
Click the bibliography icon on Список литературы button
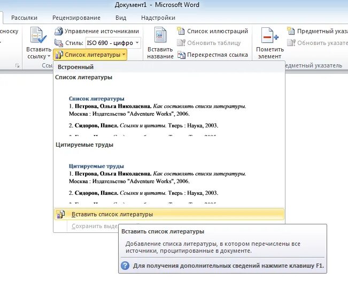(x=59, y=55)
